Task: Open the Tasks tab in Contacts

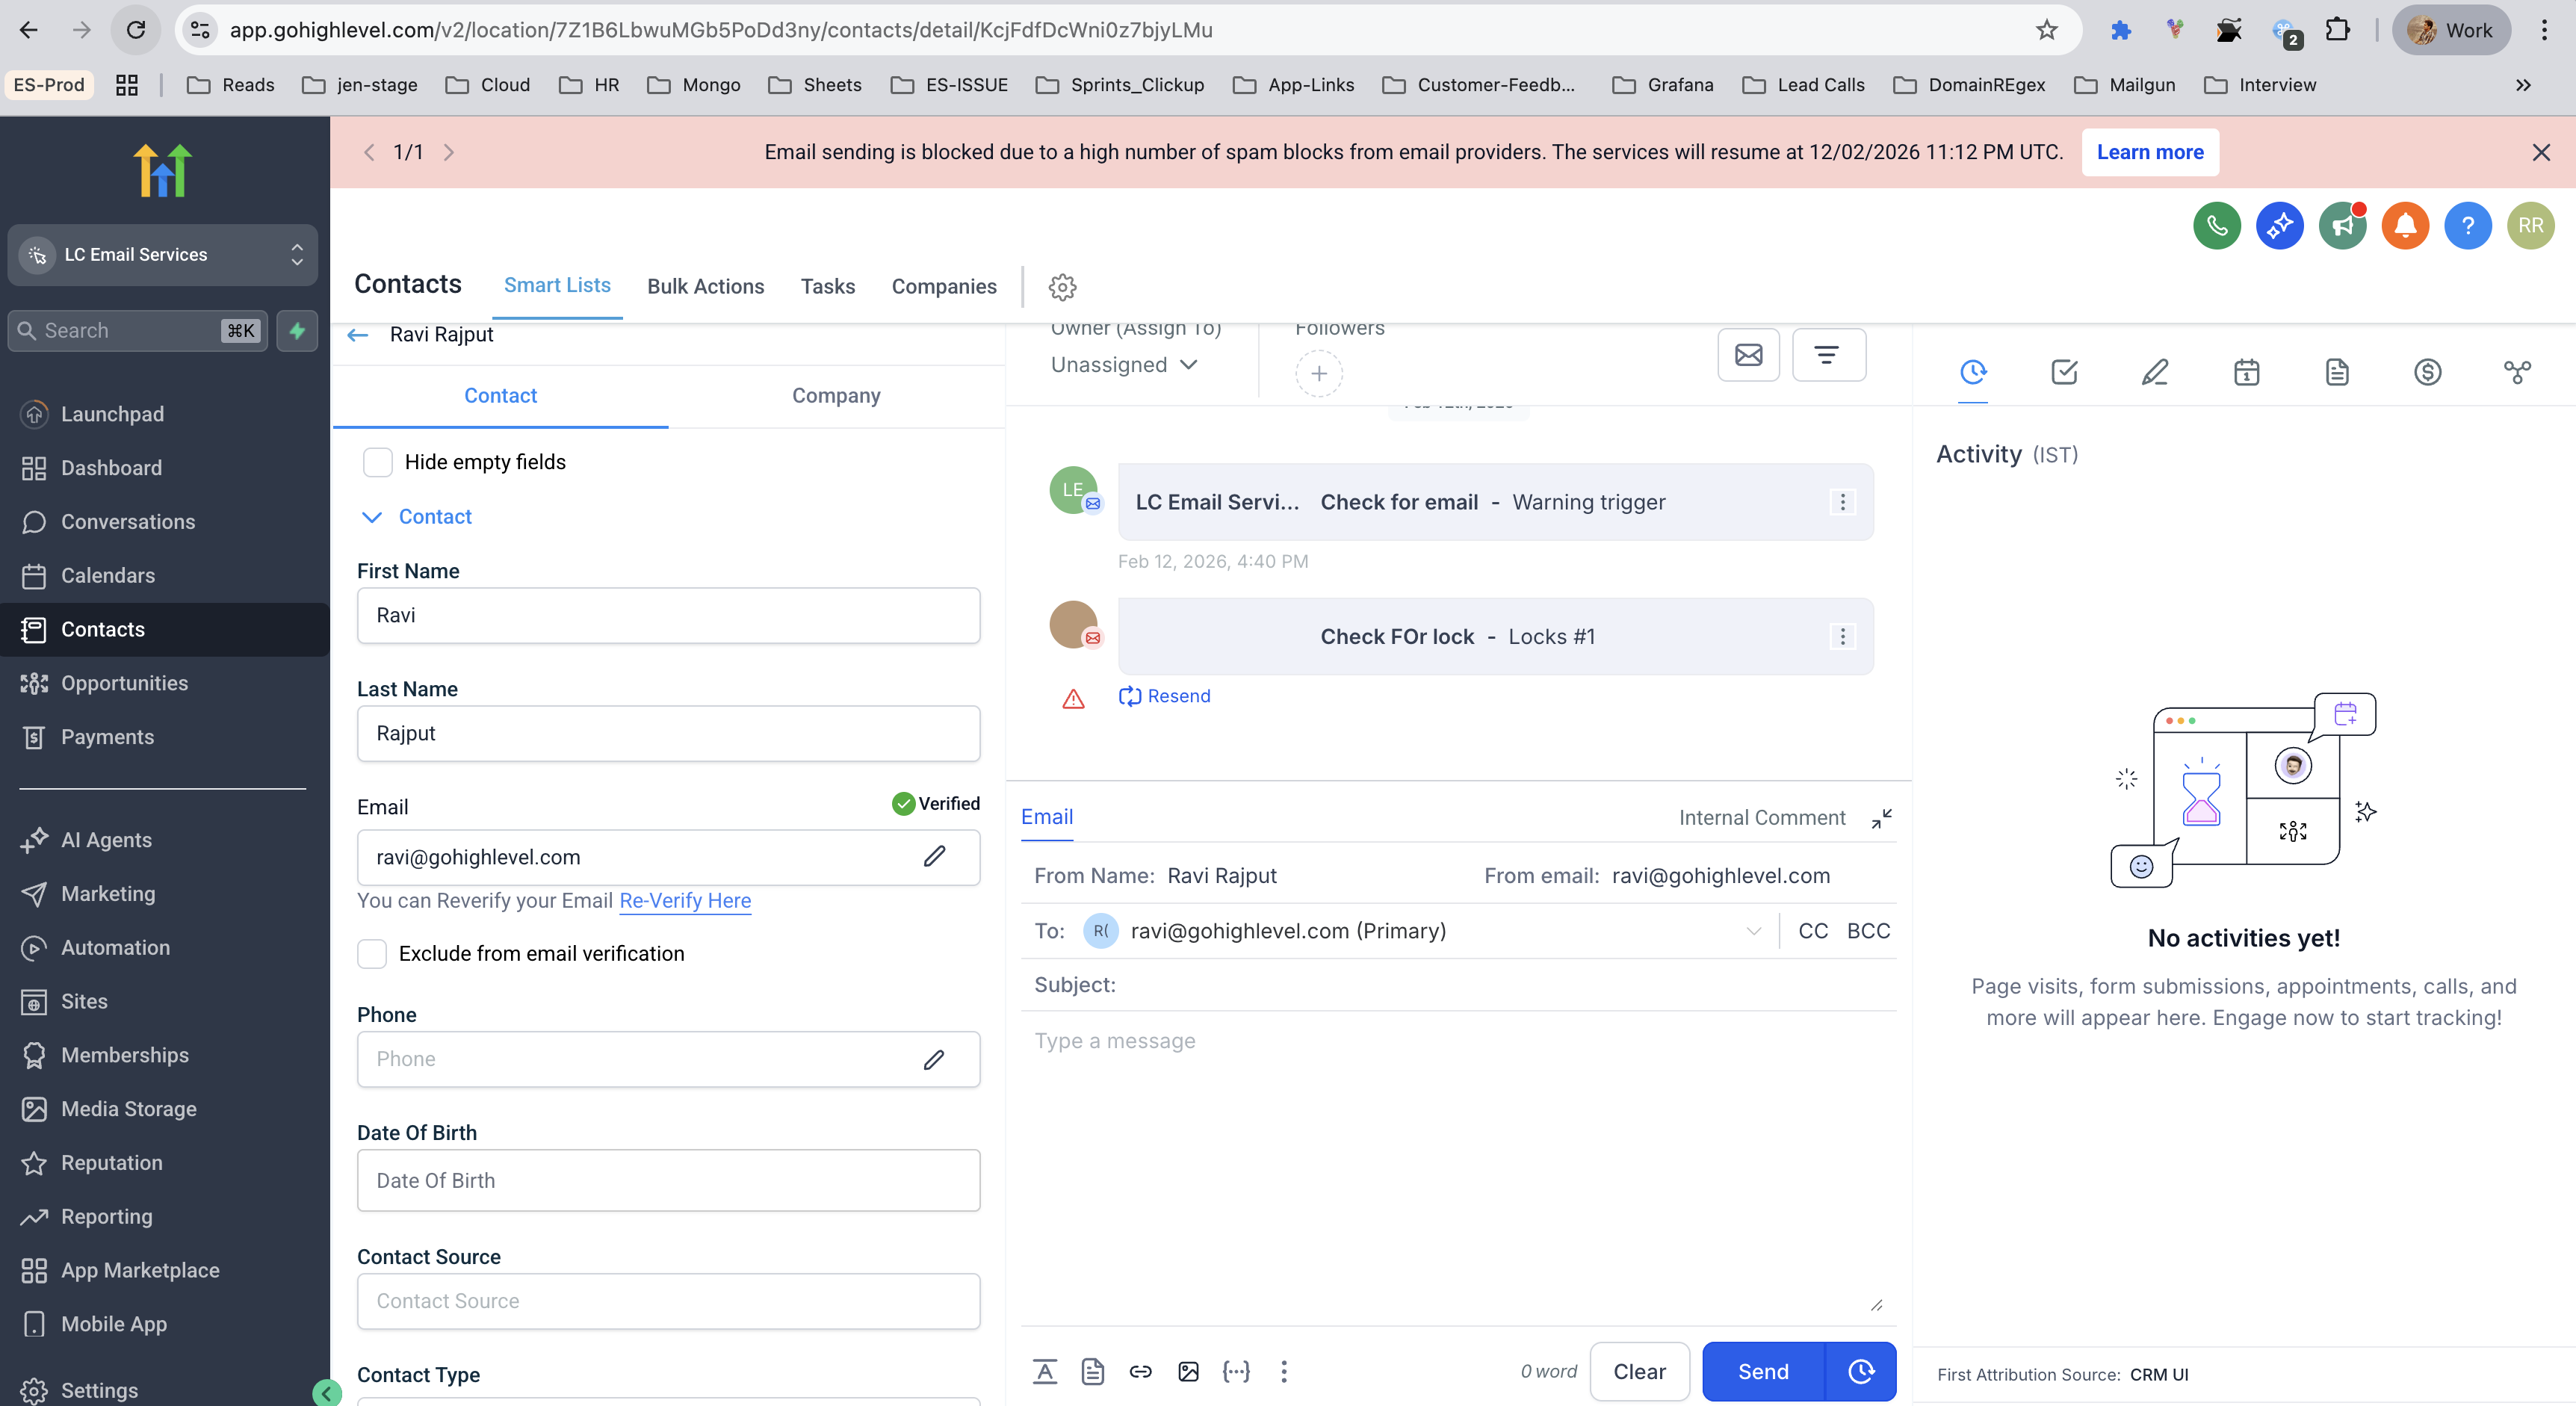Action: point(828,287)
